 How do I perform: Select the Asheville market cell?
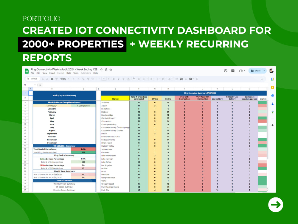click(x=115, y=103)
